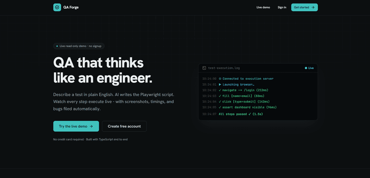
Task: Click the Live status indicator in log panel
Action: pos(309,68)
